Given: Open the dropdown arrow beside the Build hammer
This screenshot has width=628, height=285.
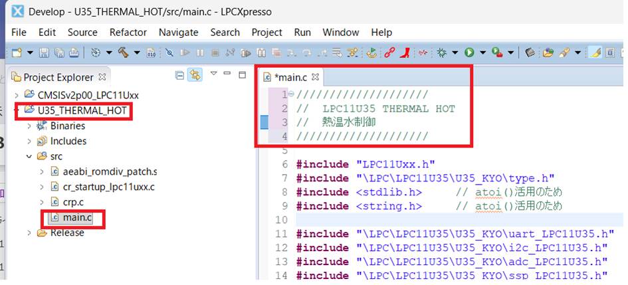Looking at the screenshot, I should pos(136,52).
